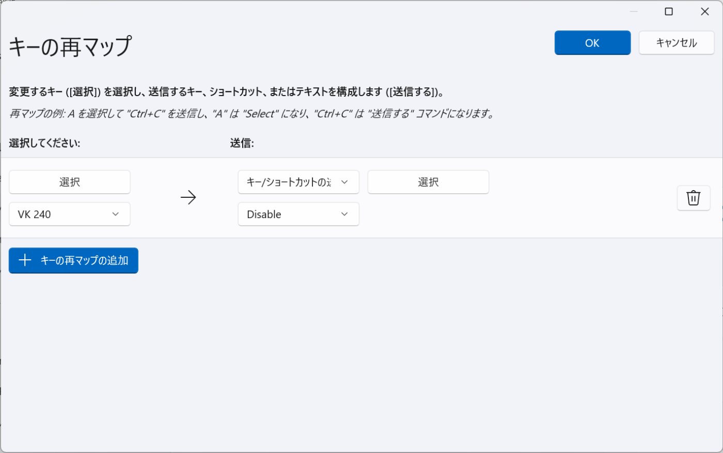Image resolution: width=723 pixels, height=453 pixels.
Task: Delete the VK 240 remapping with trash icon
Action: tap(694, 198)
